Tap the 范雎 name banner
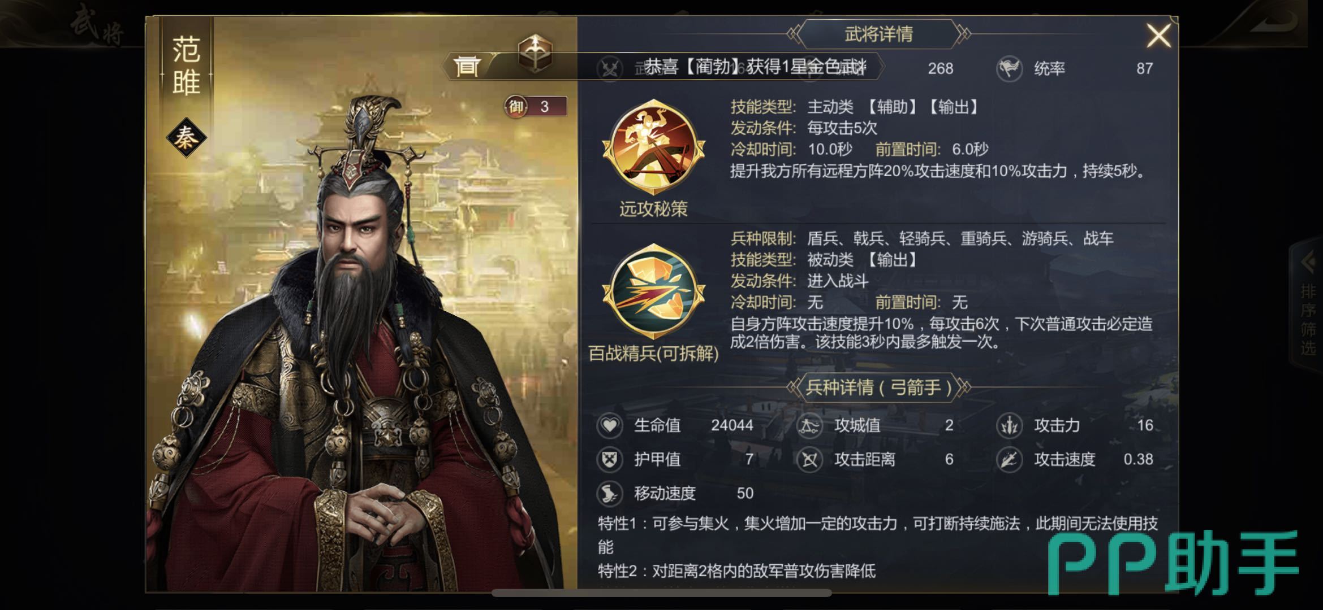Image resolution: width=1323 pixels, height=610 pixels. click(186, 67)
